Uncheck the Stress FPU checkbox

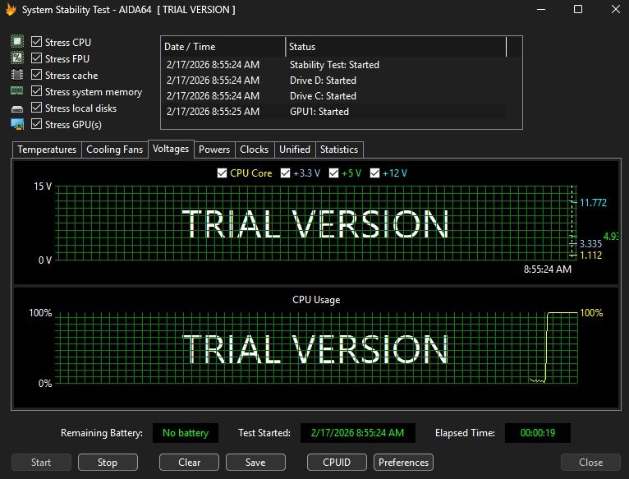point(36,58)
